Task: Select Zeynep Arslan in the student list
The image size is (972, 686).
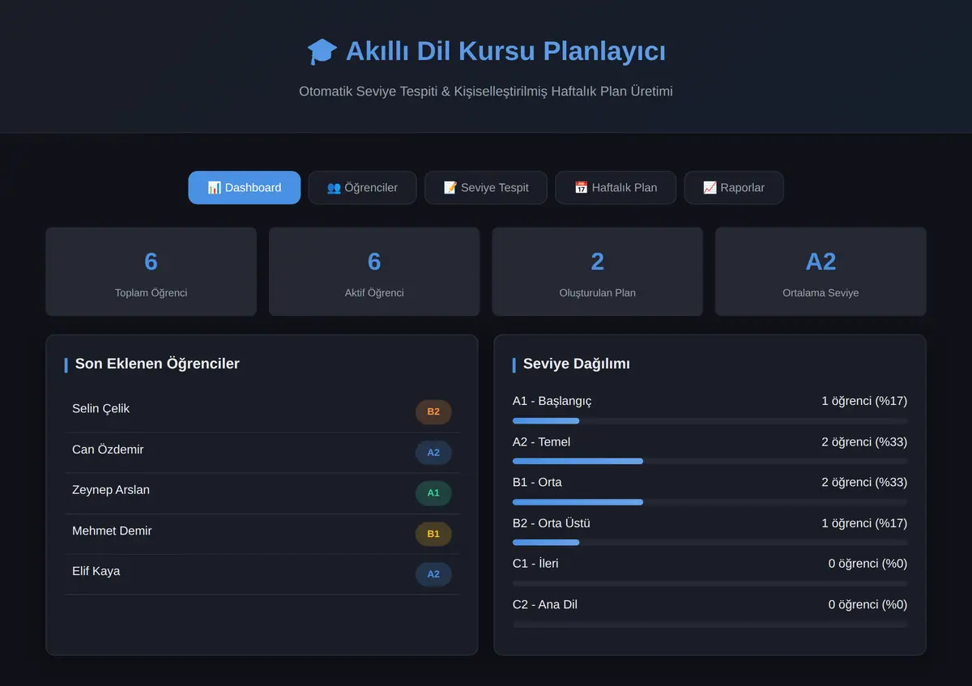Action: point(262,493)
